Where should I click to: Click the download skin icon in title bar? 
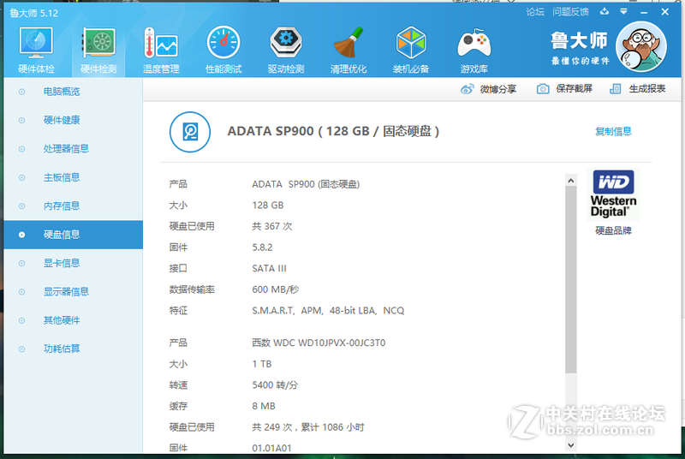[605, 12]
